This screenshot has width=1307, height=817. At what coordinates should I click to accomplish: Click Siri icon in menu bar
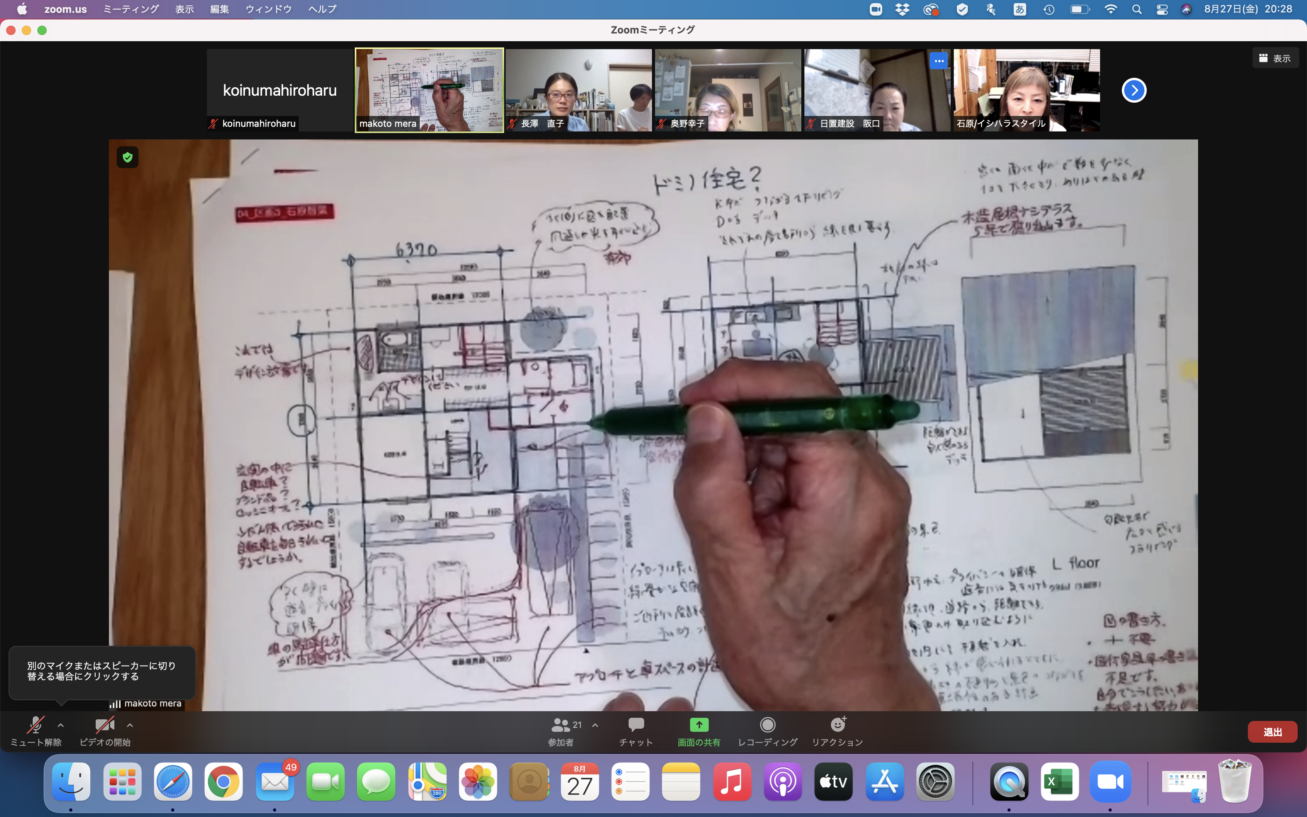coord(1186,9)
